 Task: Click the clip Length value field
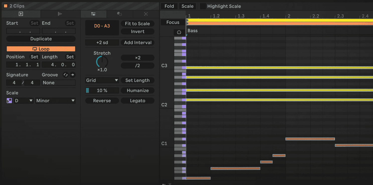[59, 65]
